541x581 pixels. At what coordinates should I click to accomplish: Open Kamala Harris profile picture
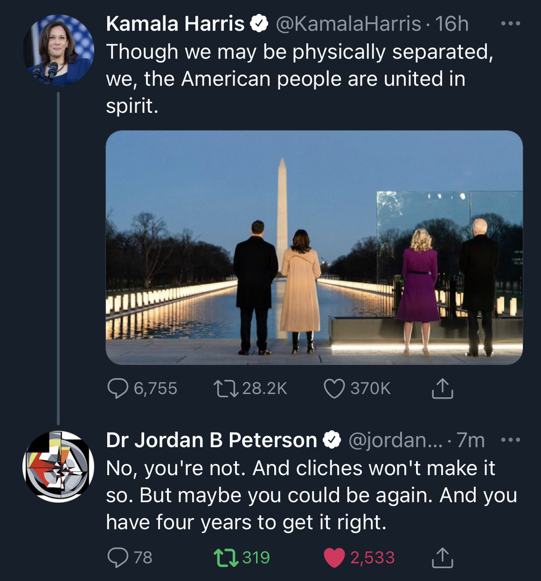[58, 50]
